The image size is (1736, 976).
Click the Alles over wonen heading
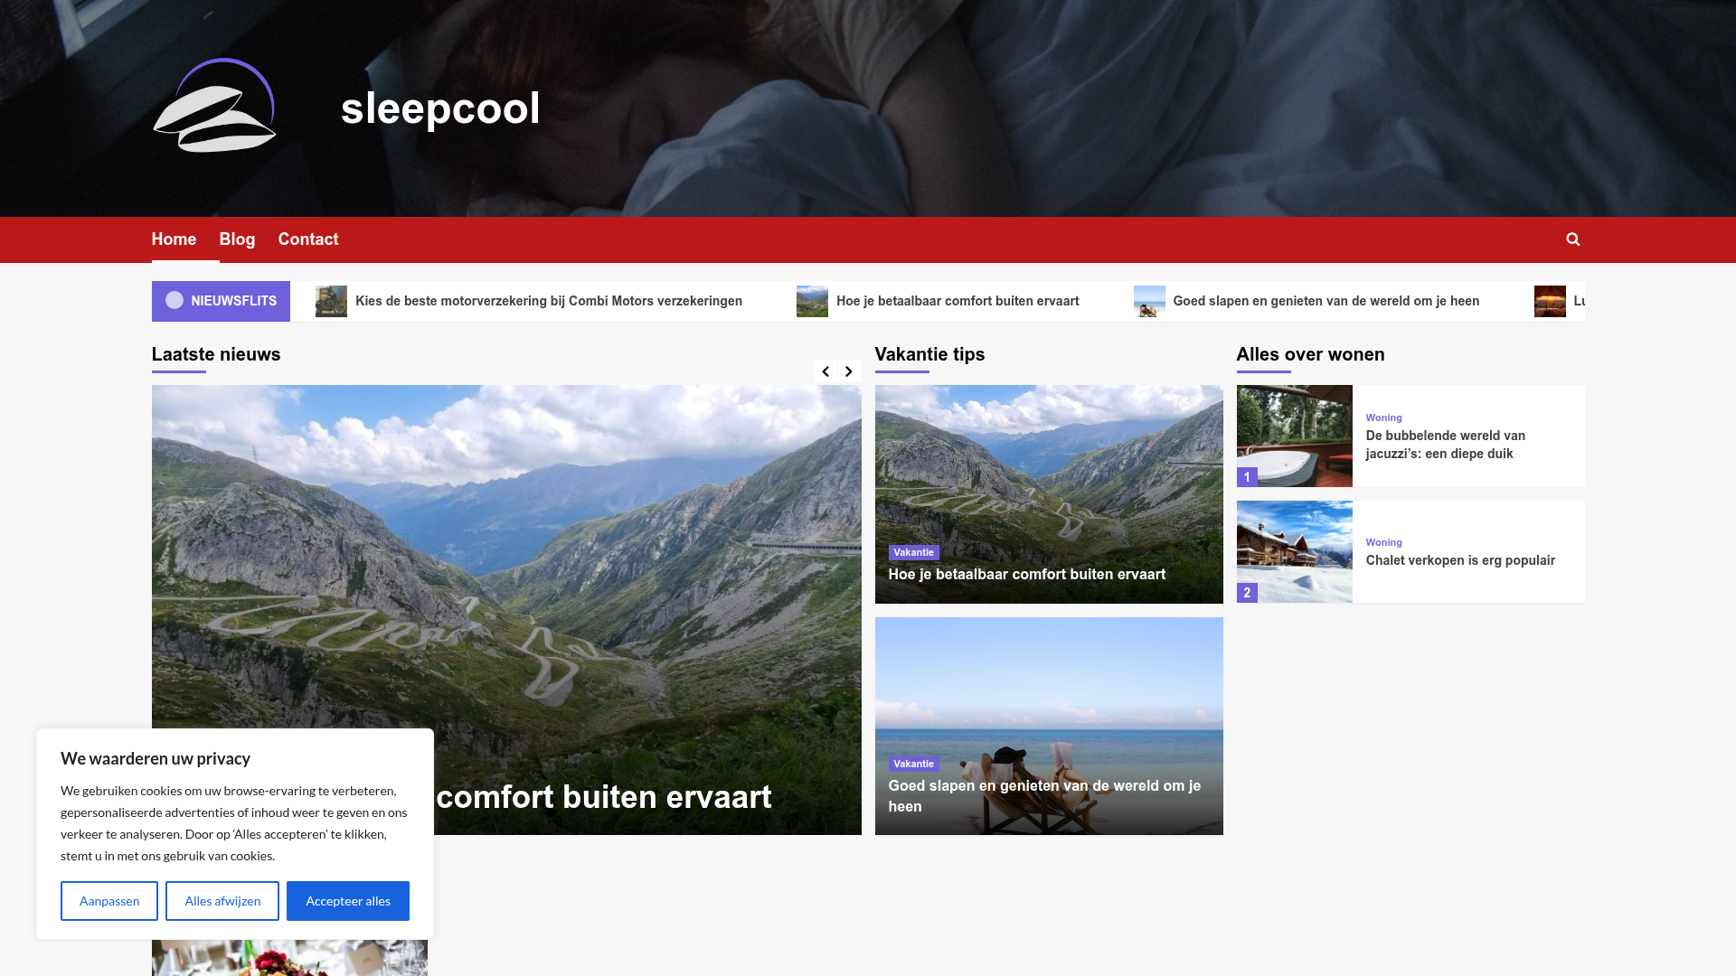click(x=1311, y=354)
